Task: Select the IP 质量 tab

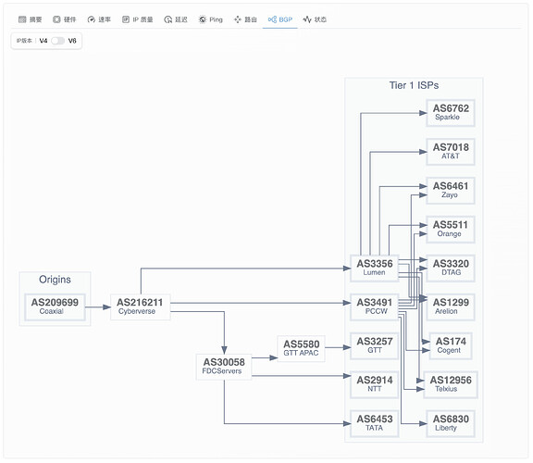Action: tap(137, 19)
